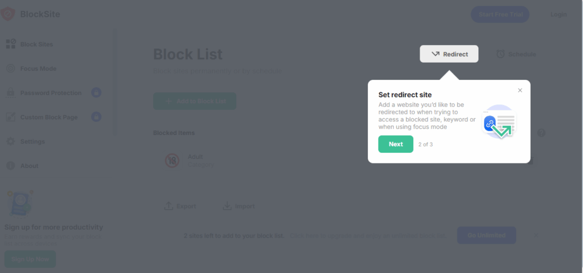The width and height of the screenshot is (583, 273).
Task: Click Next in the tour popup
Action: point(396,144)
